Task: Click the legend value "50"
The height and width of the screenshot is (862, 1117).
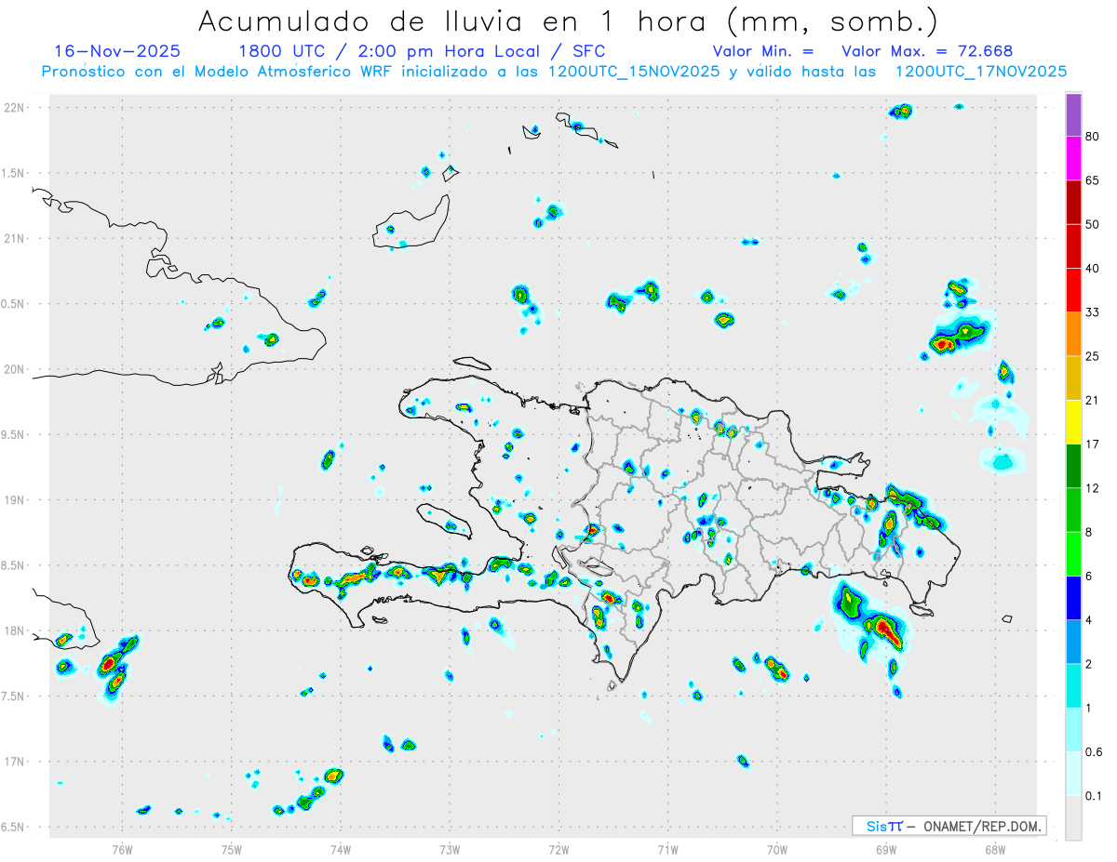Action: coord(1093,224)
